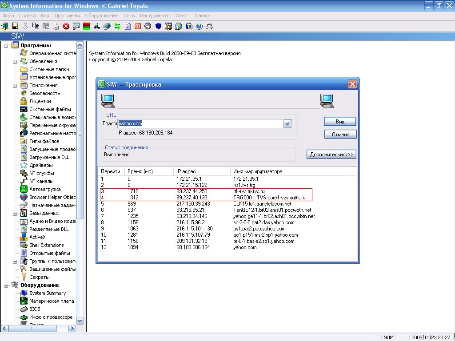Collapse the Программы tree section
The image size is (455, 341).
point(6,45)
